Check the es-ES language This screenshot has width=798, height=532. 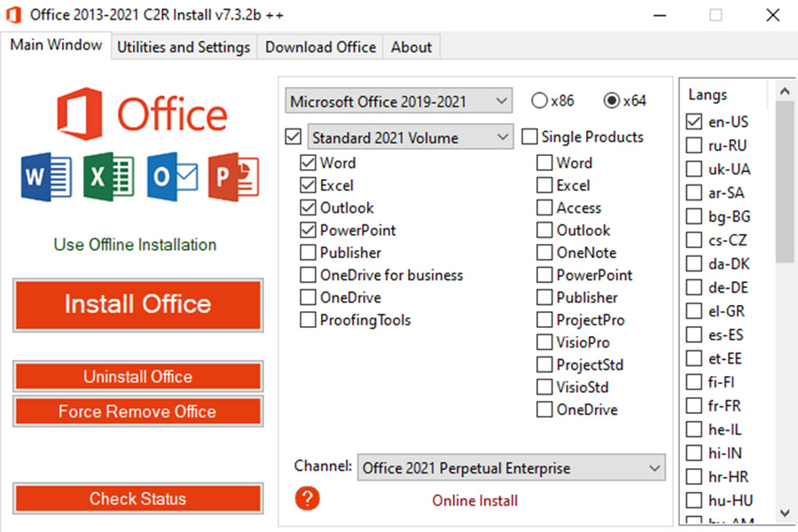pos(693,334)
